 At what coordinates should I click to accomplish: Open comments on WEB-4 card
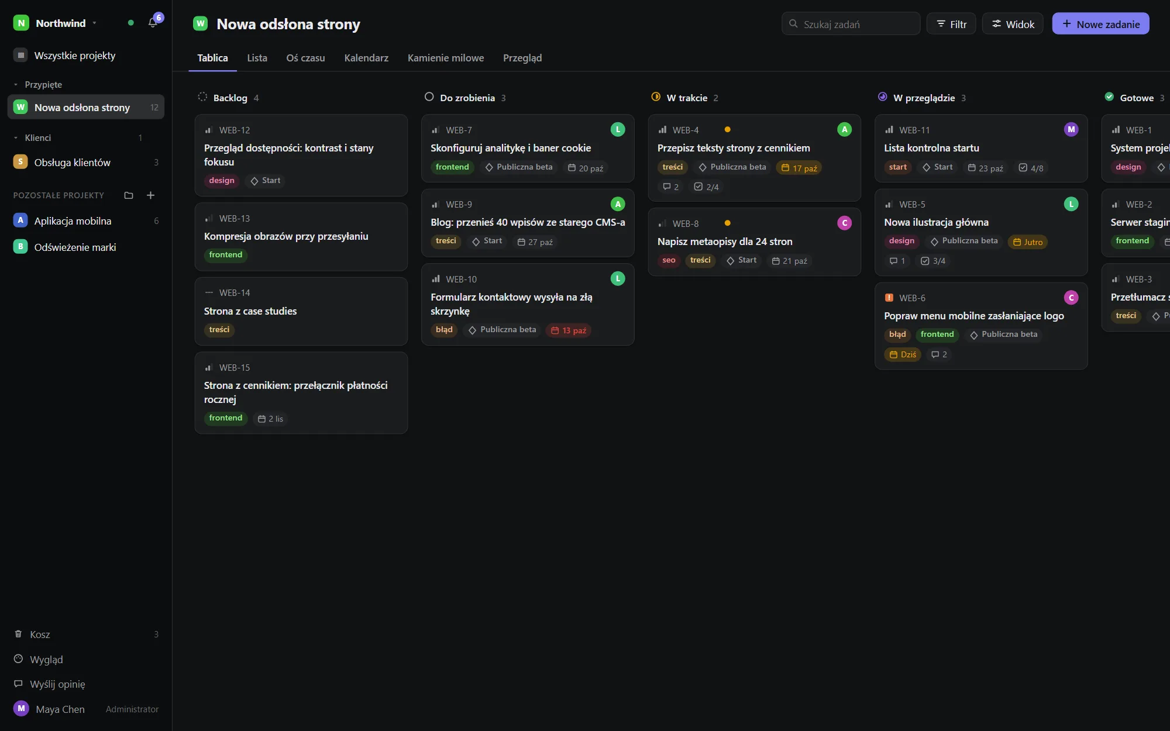670,187
